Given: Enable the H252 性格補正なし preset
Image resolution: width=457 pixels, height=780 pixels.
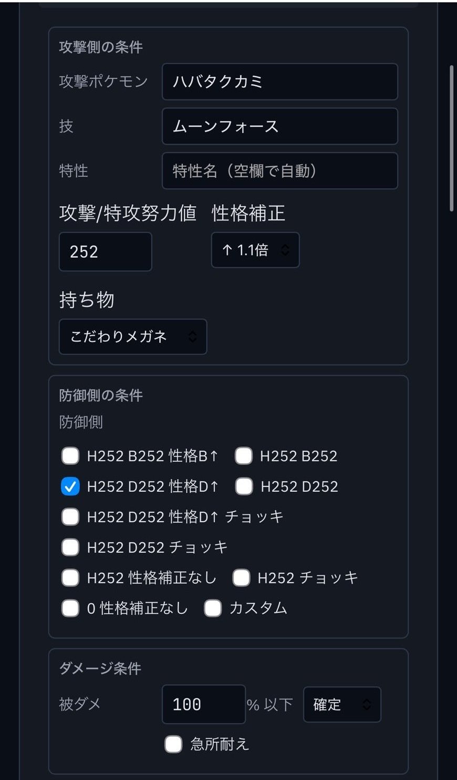Looking at the screenshot, I should tap(70, 578).
